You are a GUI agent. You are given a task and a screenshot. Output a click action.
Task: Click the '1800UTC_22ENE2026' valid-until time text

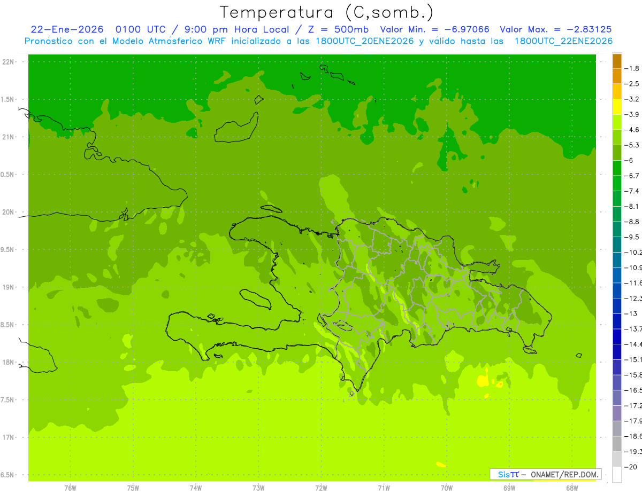563,41
